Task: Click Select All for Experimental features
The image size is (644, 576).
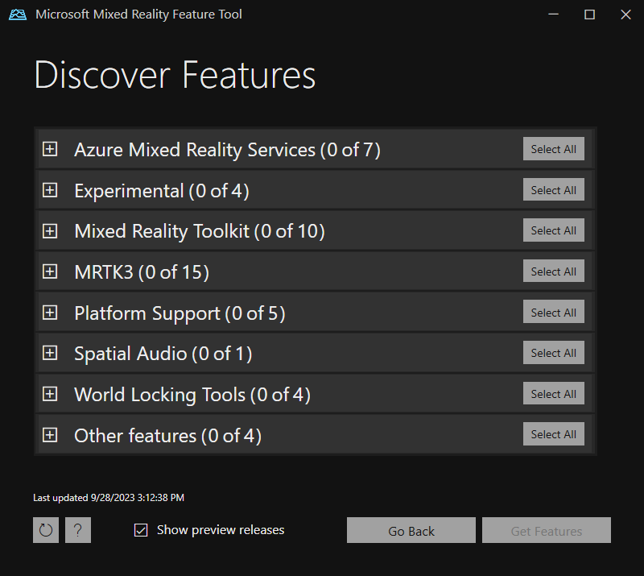Action: (553, 189)
